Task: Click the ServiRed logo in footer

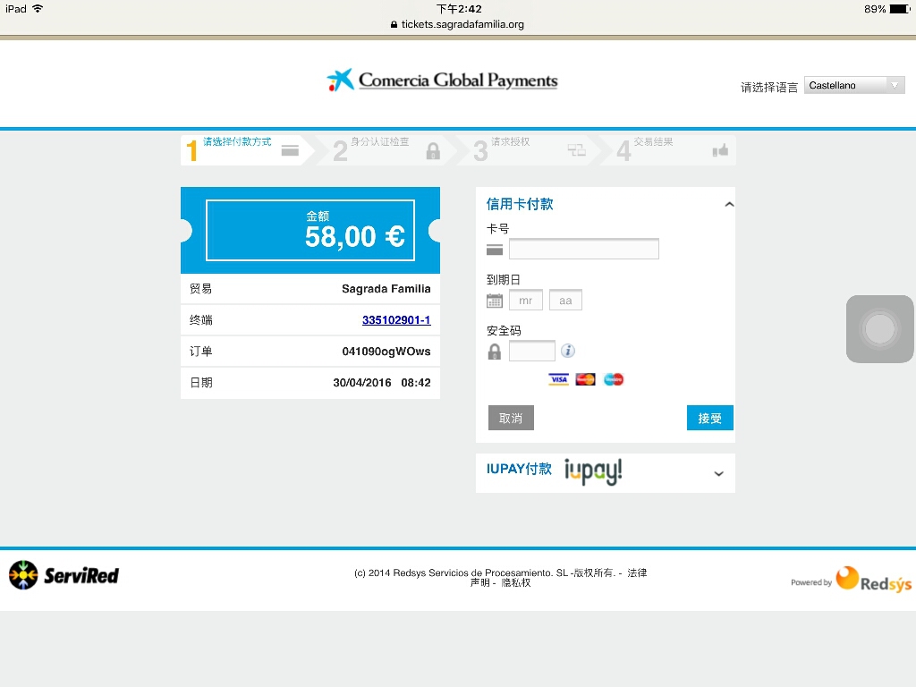Action: pyautogui.click(x=64, y=575)
